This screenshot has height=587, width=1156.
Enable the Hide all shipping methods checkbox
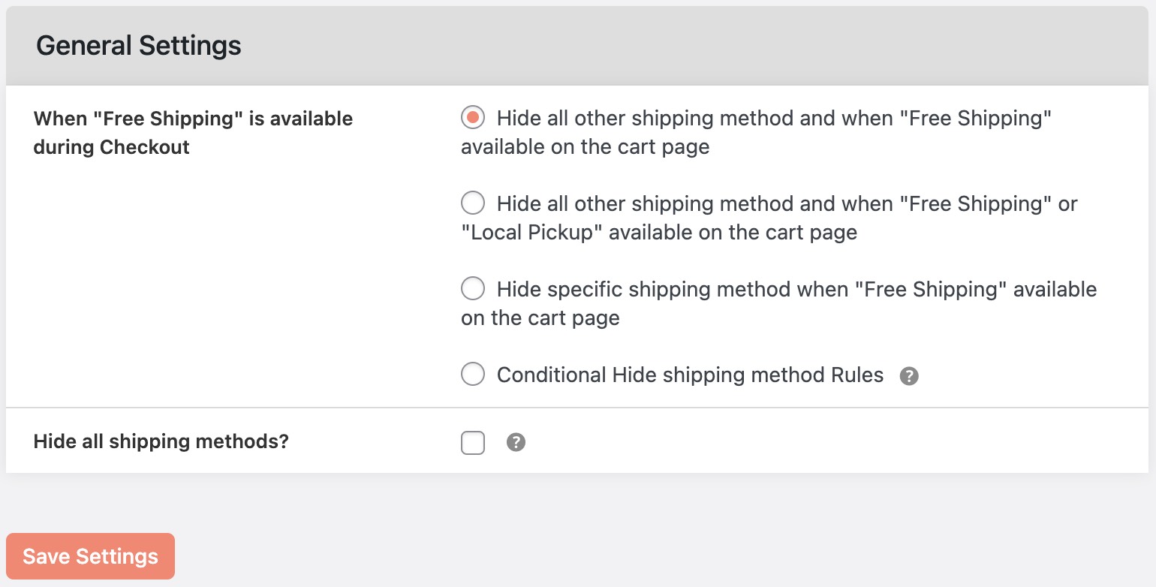473,443
